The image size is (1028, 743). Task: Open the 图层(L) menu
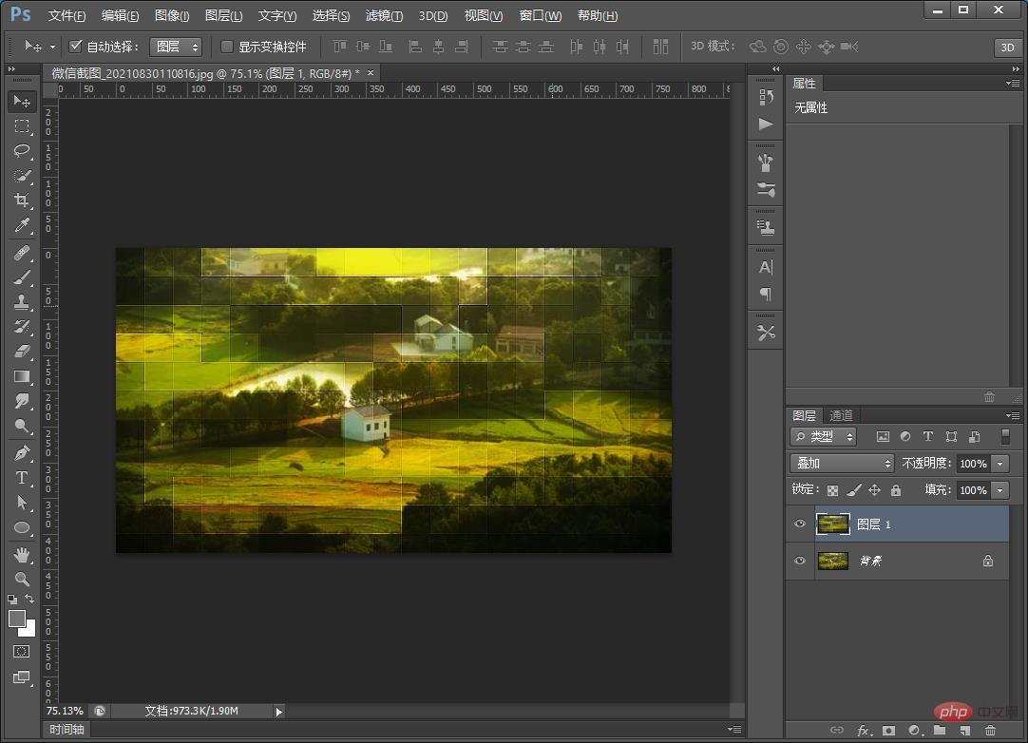coord(223,16)
